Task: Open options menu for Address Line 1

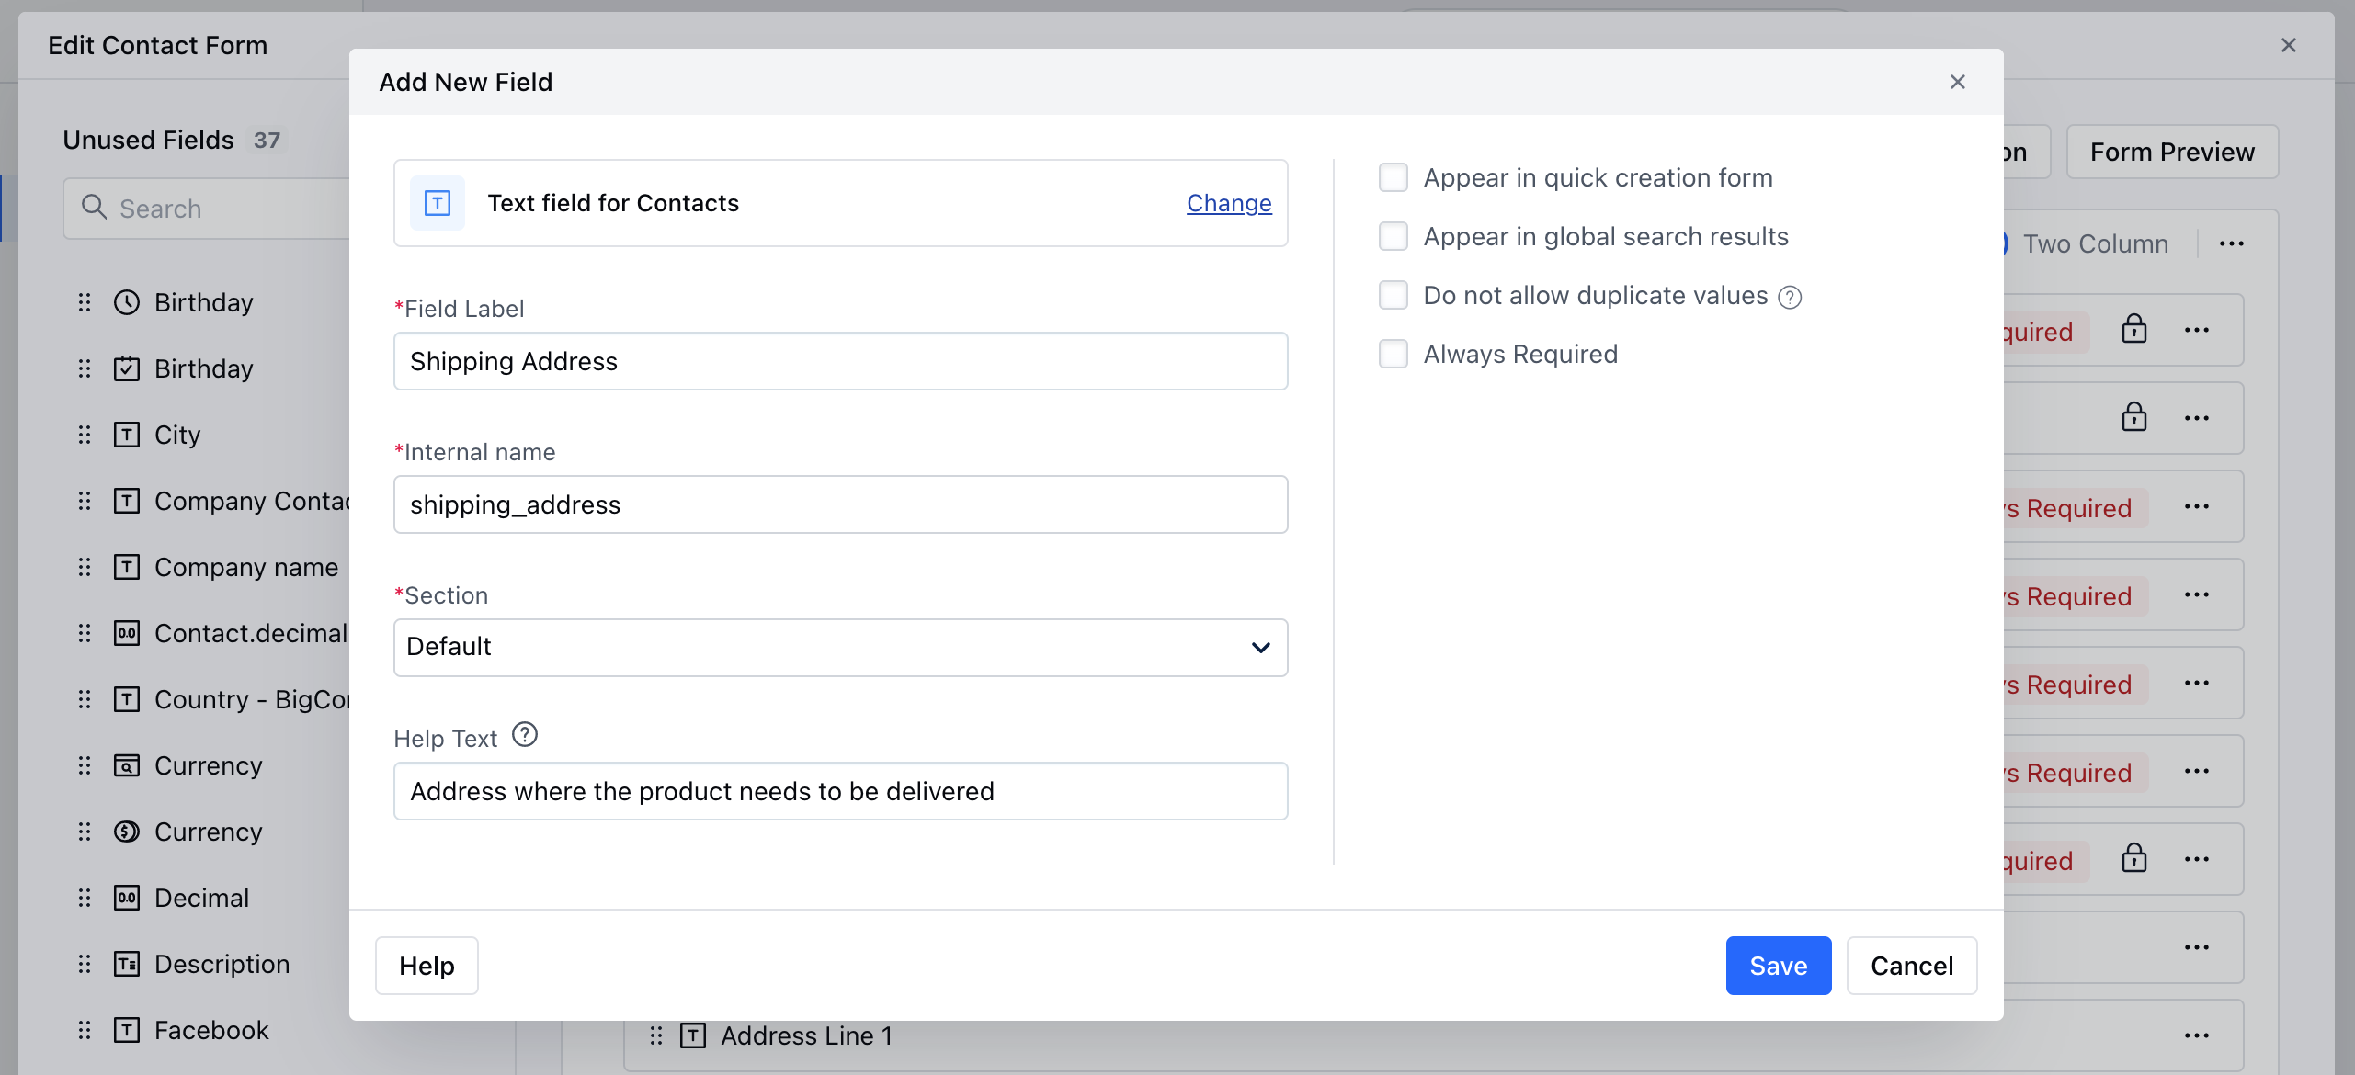Action: (2196, 1035)
